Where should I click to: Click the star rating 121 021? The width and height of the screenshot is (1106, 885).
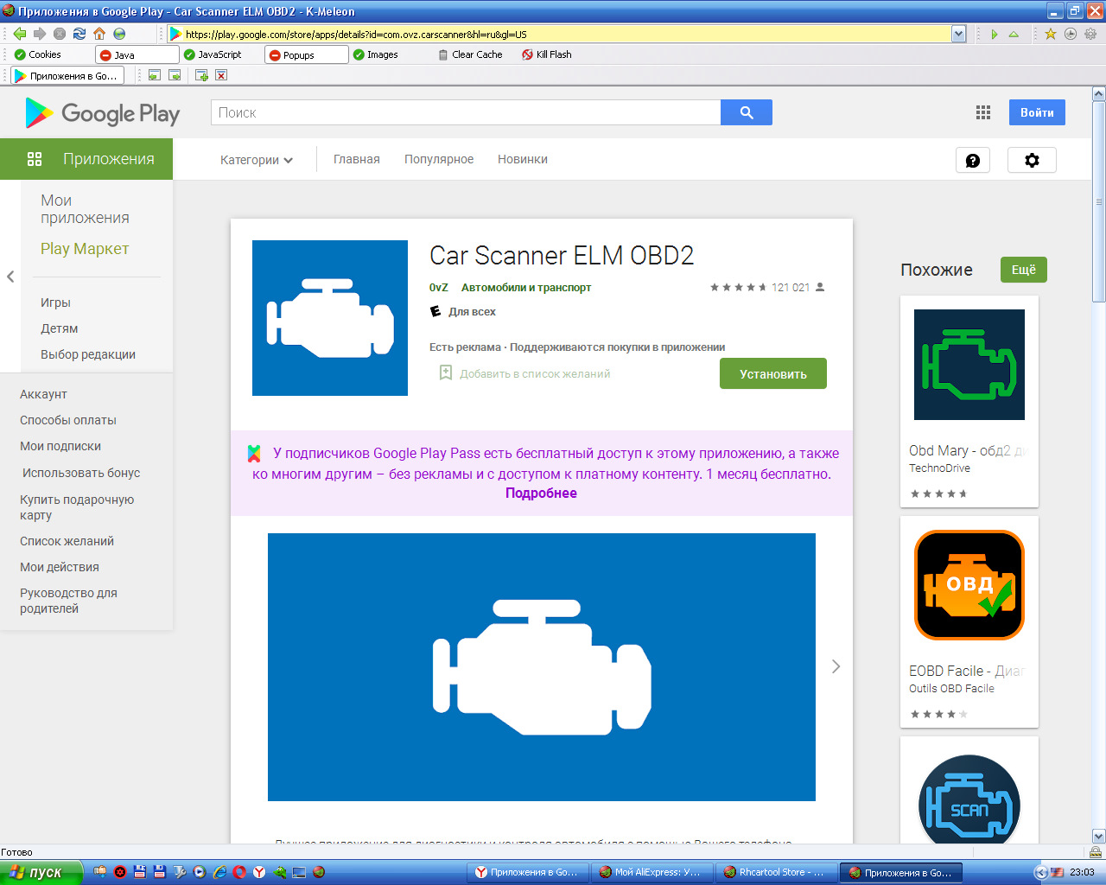(x=767, y=288)
